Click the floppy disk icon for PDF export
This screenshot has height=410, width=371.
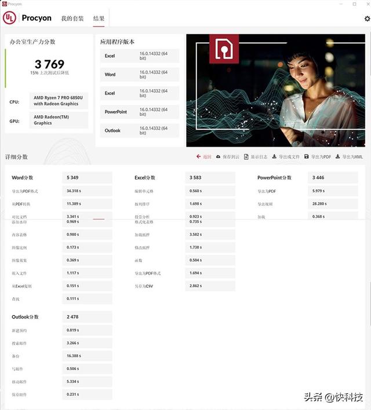click(306, 156)
